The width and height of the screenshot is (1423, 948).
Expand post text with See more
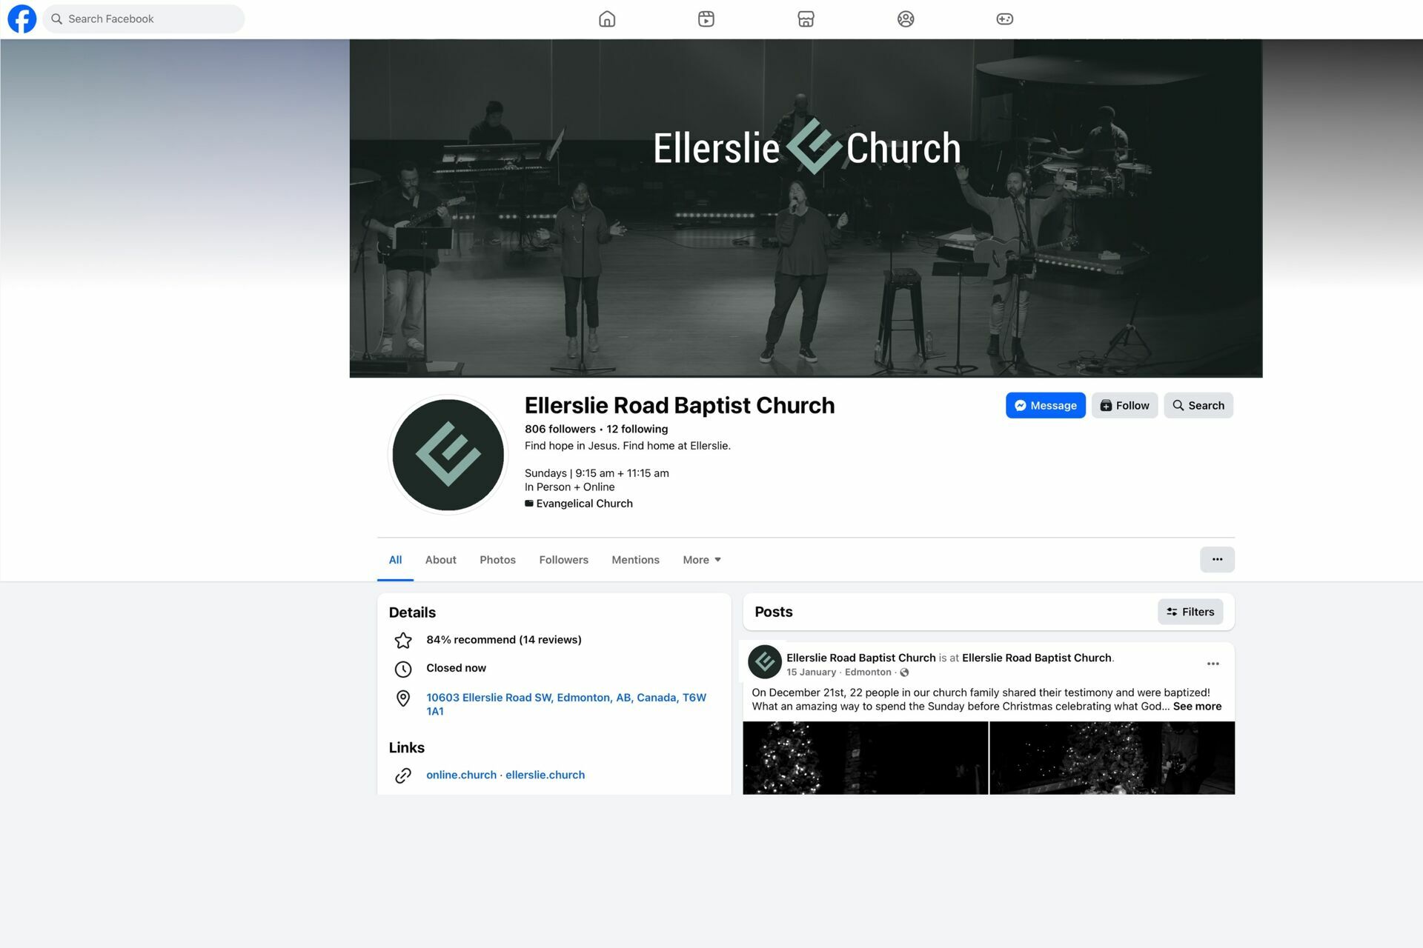point(1197,707)
